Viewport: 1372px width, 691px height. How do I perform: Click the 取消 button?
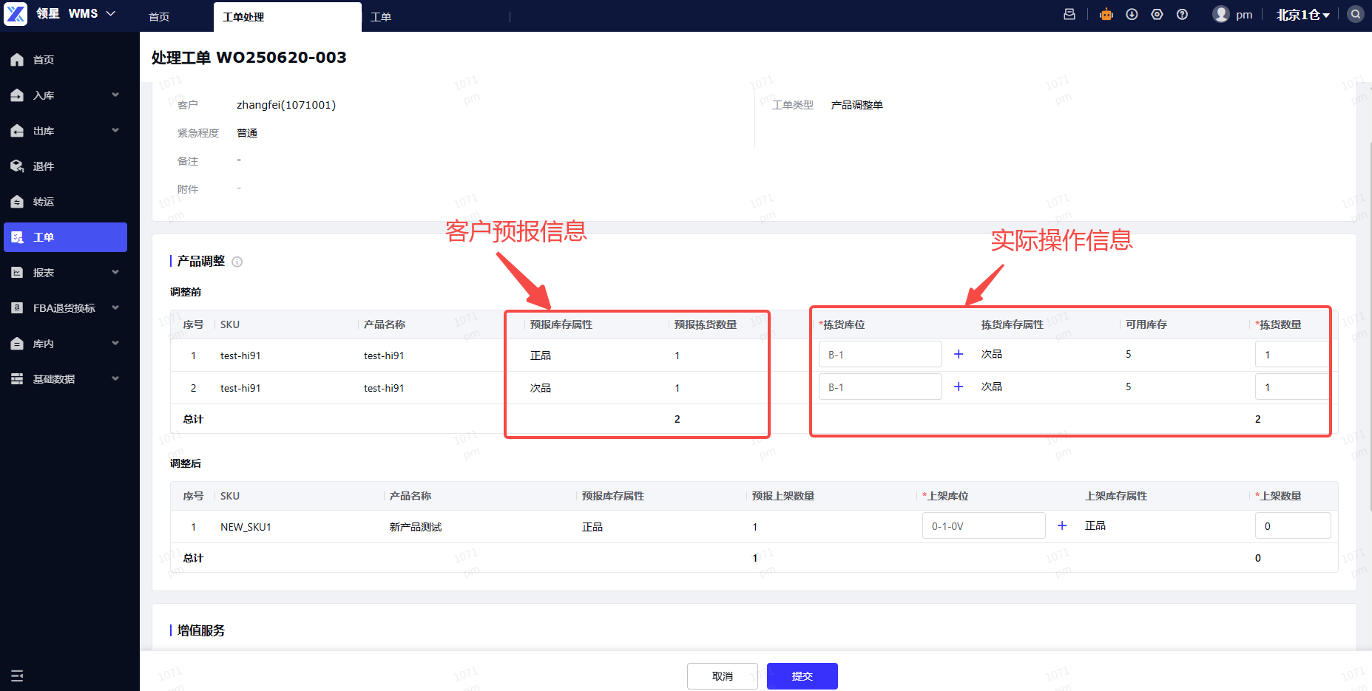click(723, 676)
